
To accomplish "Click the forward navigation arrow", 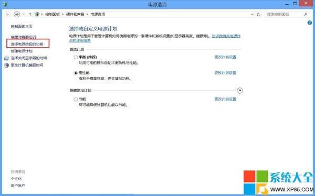I will [x=17, y=14].
